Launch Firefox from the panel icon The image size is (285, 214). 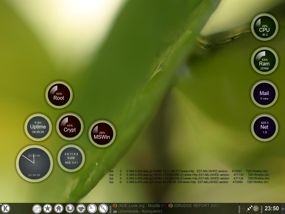[x=70, y=208]
